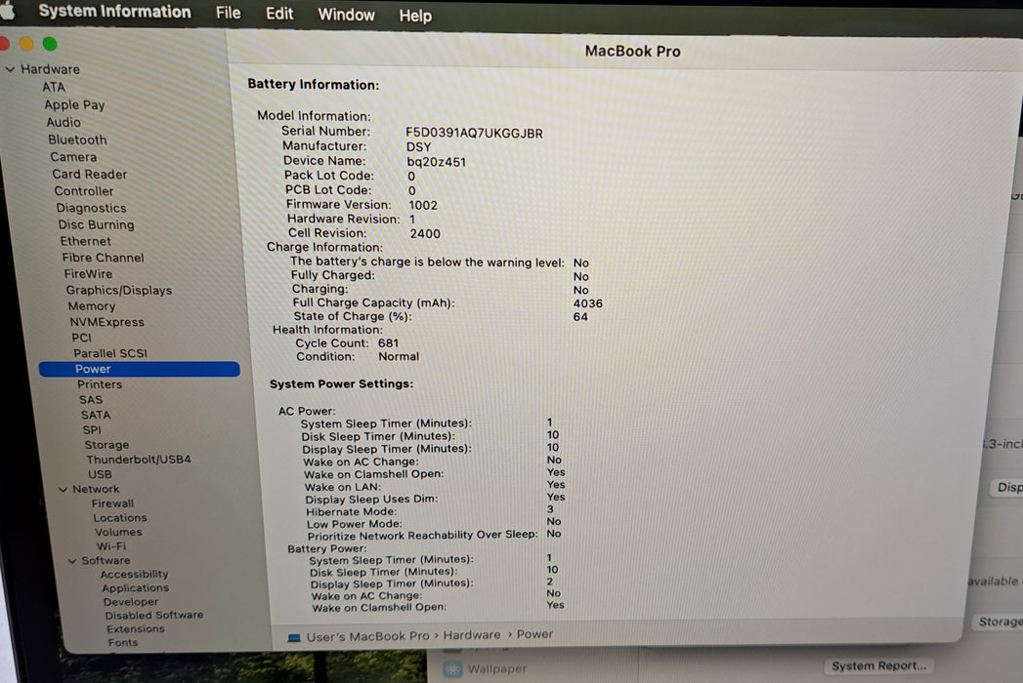
Task: Select Ethernet in the sidebar
Action: pos(85,240)
